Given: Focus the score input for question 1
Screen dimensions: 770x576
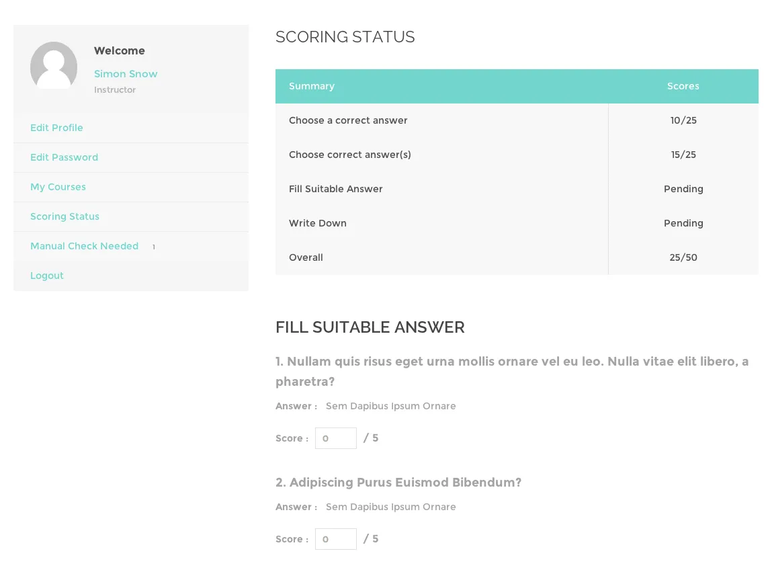Looking at the screenshot, I should pyautogui.click(x=335, y=438).
